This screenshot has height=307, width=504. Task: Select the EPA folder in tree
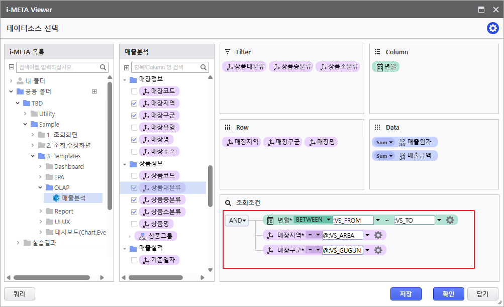59,177
